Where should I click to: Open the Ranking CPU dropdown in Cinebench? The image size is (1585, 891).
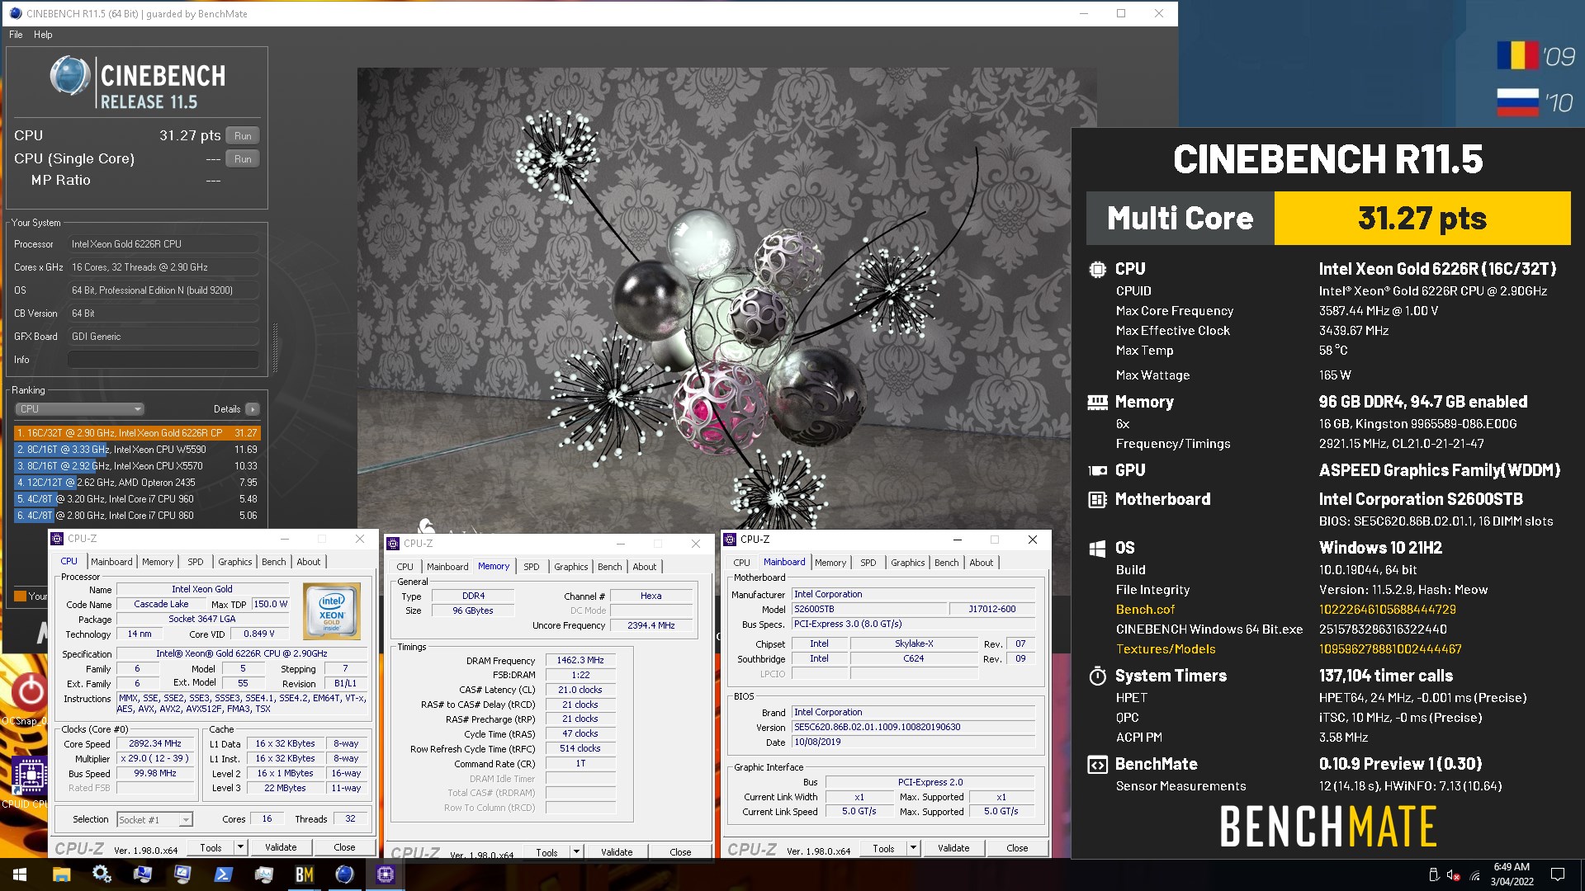click(79, 409)
